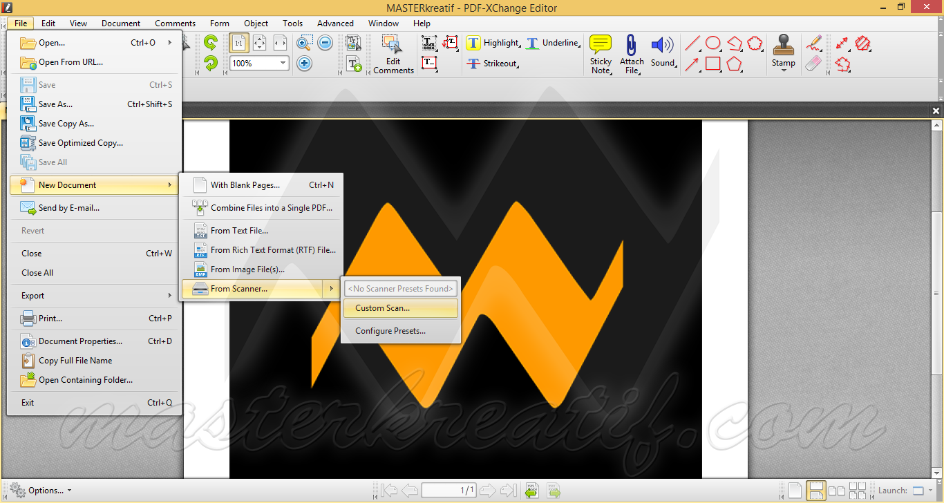The height and width of the screenshot is (503, 944).
Task: Click the Edit Comments tool
Action: [393, 54]
